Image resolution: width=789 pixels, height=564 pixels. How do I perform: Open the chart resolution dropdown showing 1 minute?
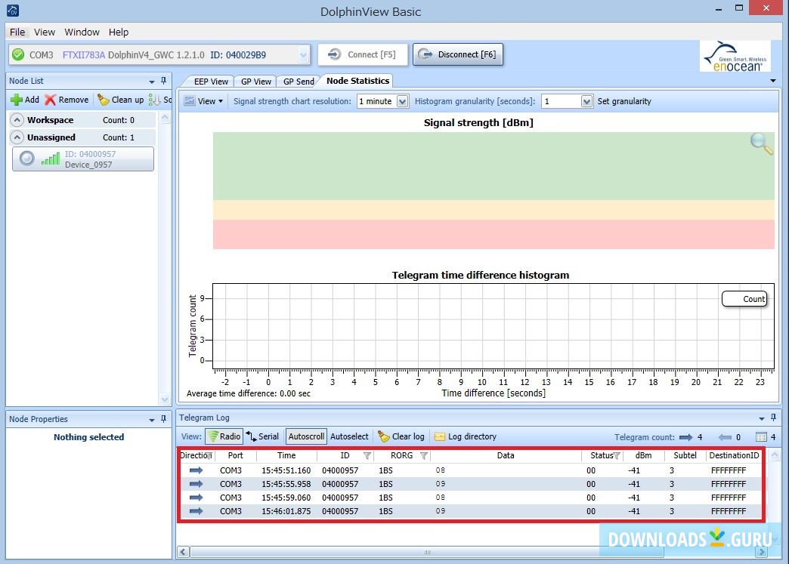(402, 101)
